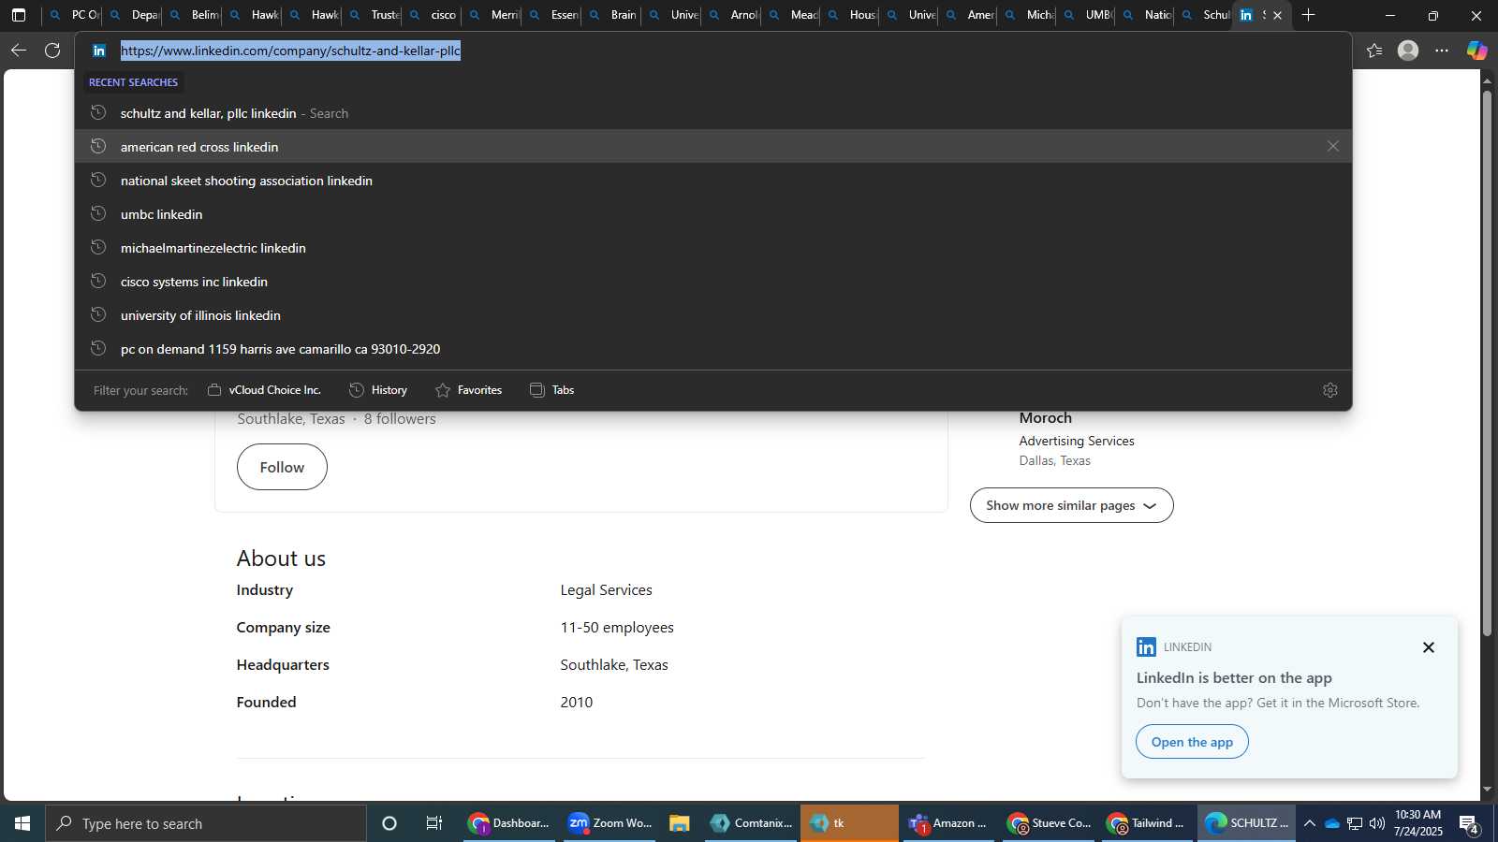Expand Show more similar pages
The width and height of the screenshot is (1498, 842).
click(x=1071, y=505)
